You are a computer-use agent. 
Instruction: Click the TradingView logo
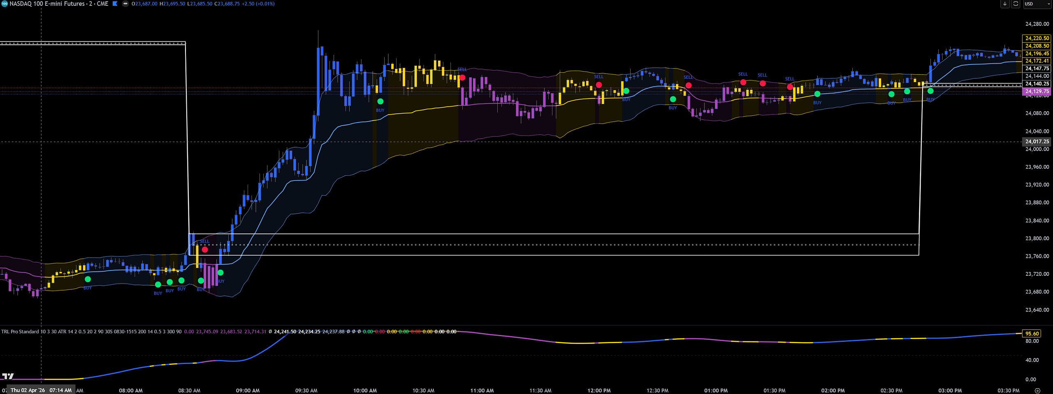(x=8, y=376)
